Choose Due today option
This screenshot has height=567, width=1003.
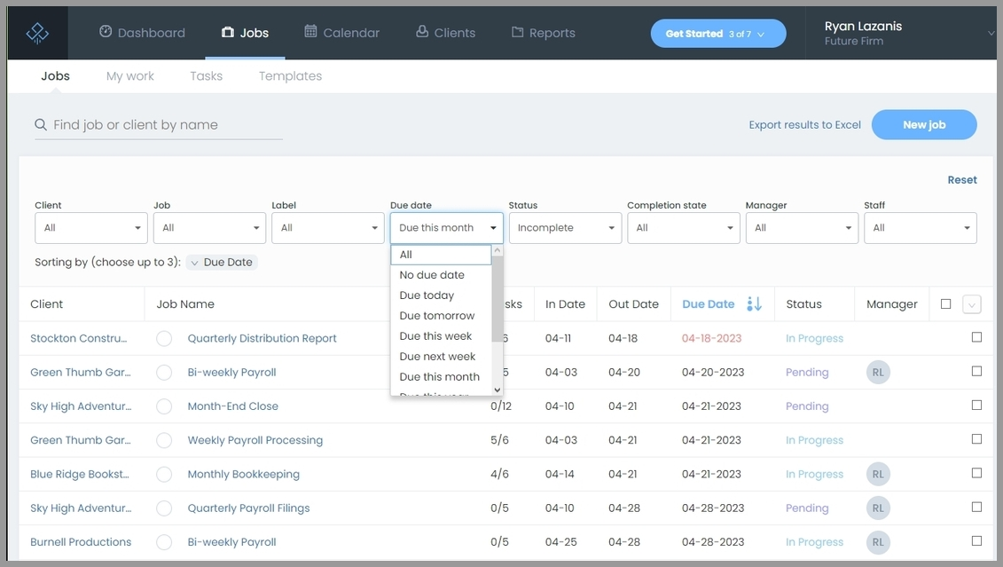[441, 295]
